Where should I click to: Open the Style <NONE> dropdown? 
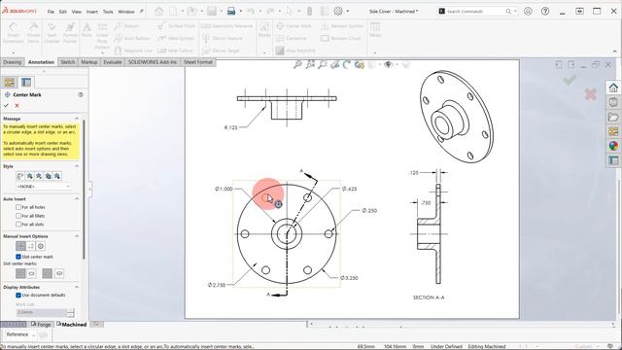44,187
